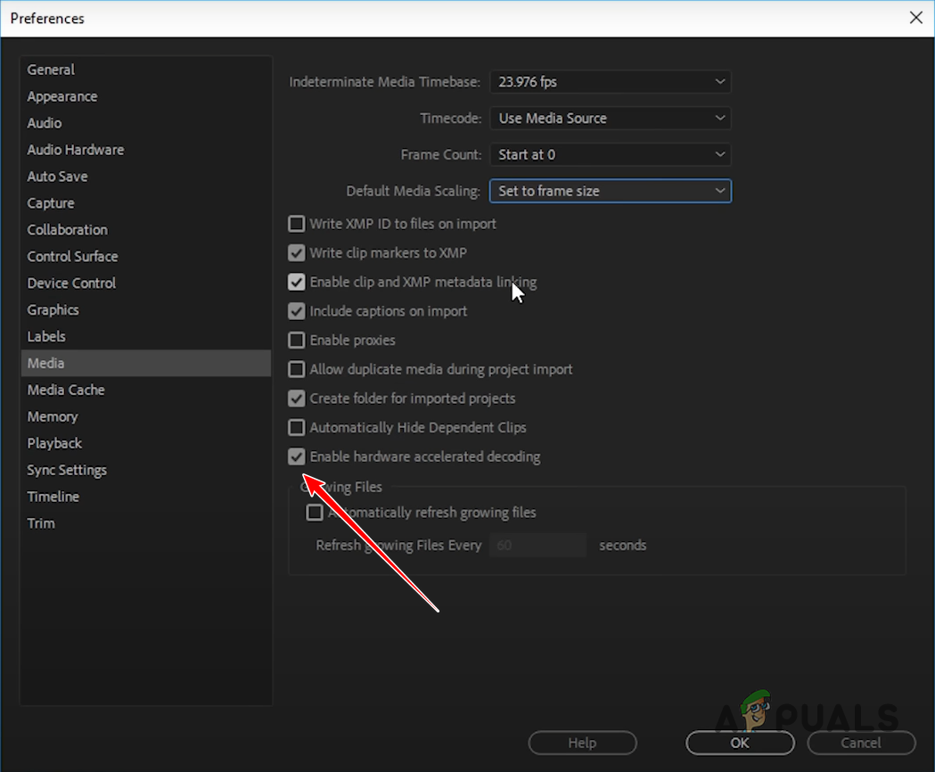Select the Audio Hardware category
The width and height of the screenshot is (935, 772).
pyautogui.click(x=76, y=149)
